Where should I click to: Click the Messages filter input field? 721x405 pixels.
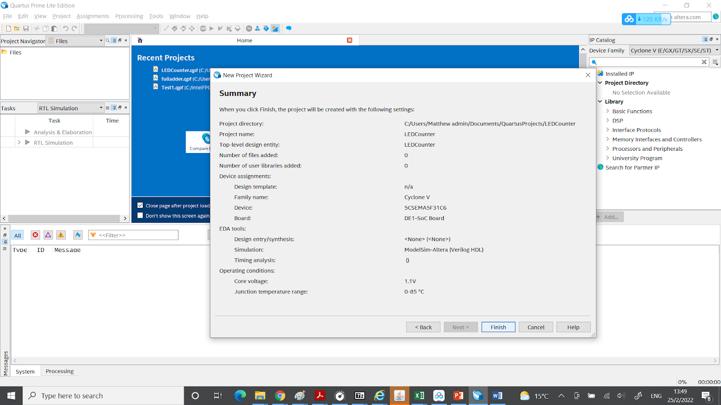[x=133, y=235]
